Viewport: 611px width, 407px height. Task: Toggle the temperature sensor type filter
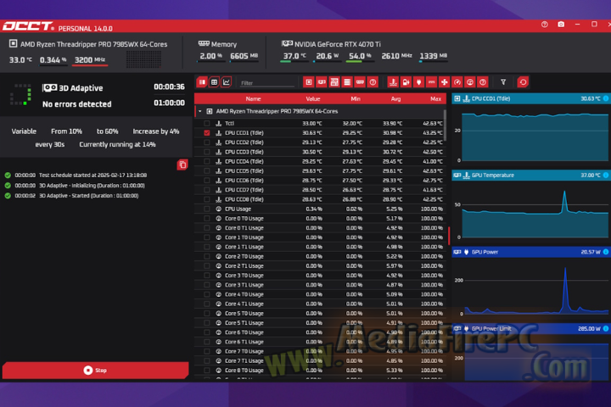coord(393,82)
